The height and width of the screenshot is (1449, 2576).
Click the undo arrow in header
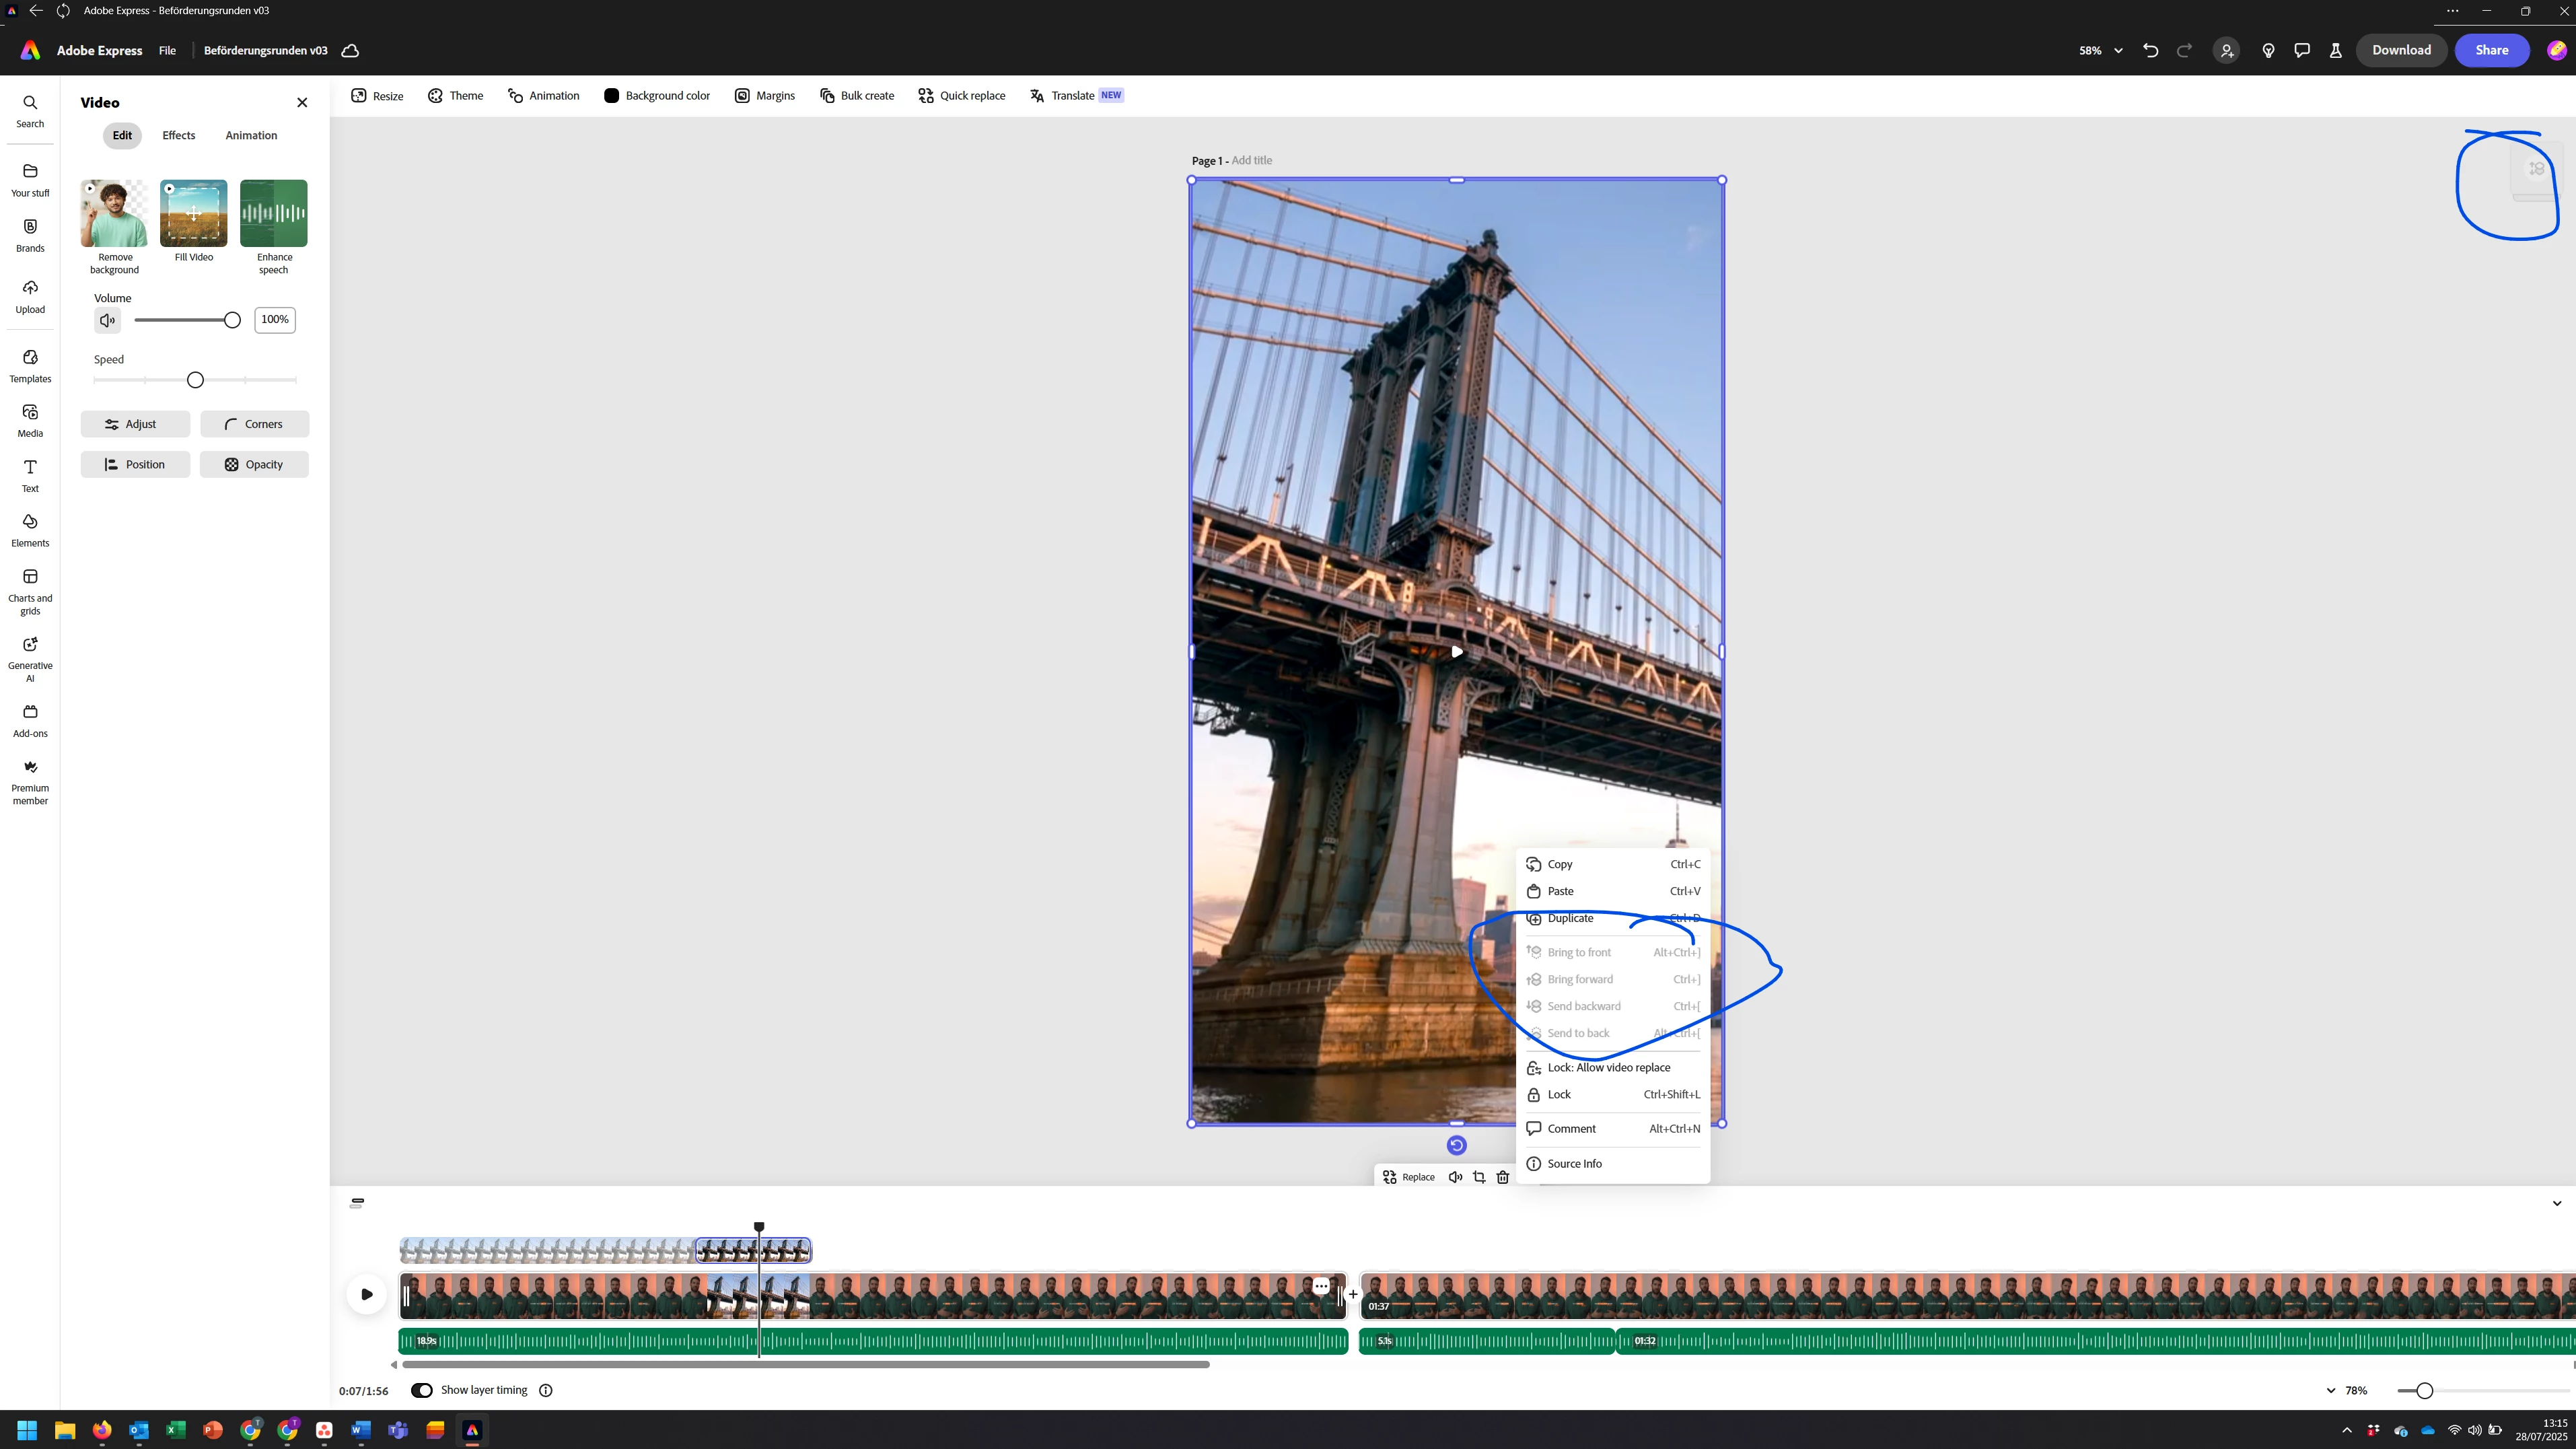click(2150, 50)
